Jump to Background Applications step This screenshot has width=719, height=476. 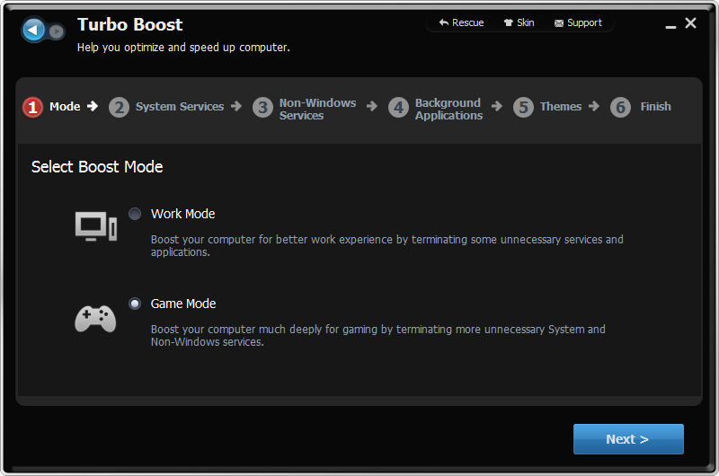(x=448, y=109)
